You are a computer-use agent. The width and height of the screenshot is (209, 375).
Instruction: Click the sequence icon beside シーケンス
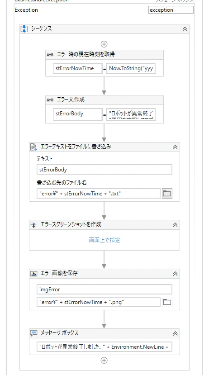click(24, 29)
